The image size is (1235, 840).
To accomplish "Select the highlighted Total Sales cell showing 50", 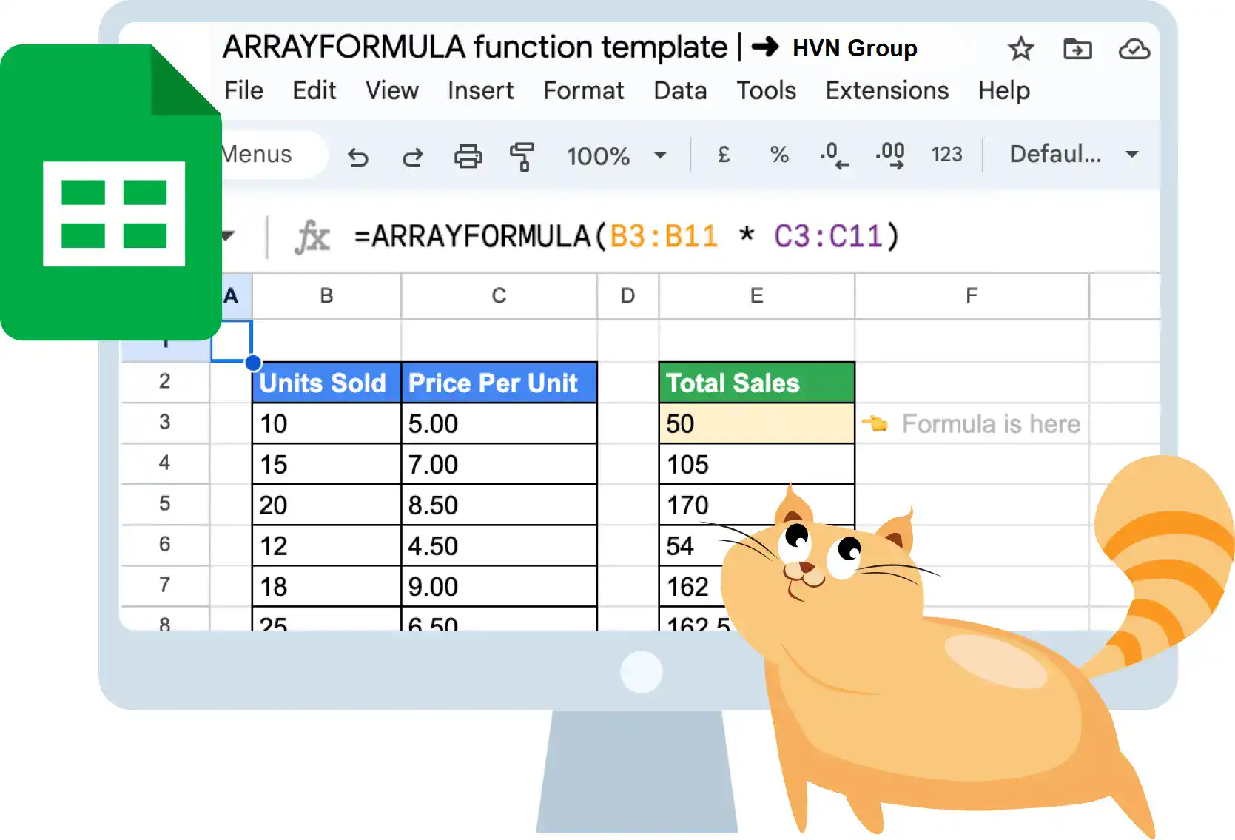I will (x=756, y=423).
